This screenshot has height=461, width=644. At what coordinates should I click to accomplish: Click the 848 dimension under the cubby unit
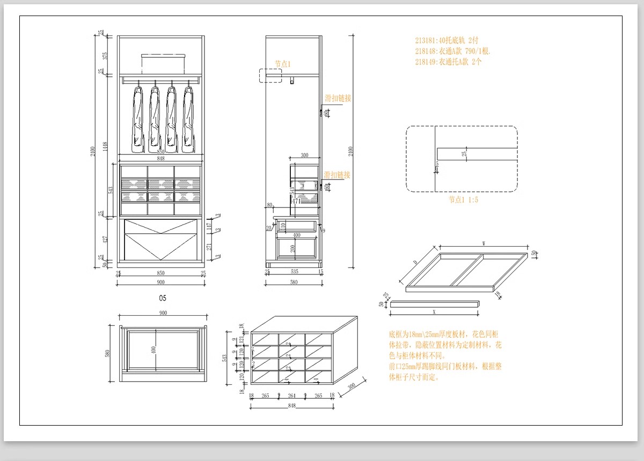pos(291,406)
